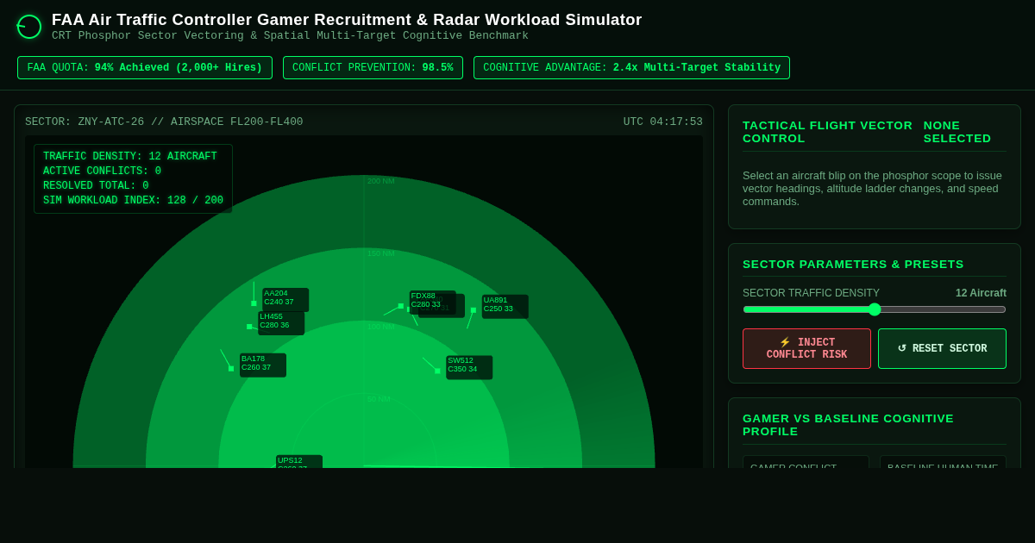Image resolution: width=1035 pixels, height=543 pixels.
Task: Click the Resolved Total 0 readout
Action: [96, 186]
